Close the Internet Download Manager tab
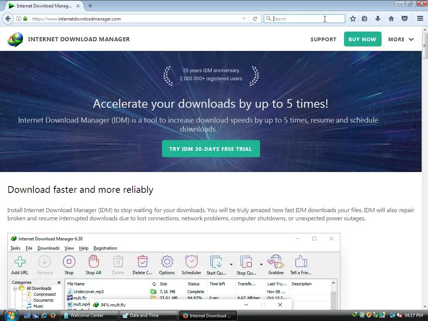 pos(78,6)
